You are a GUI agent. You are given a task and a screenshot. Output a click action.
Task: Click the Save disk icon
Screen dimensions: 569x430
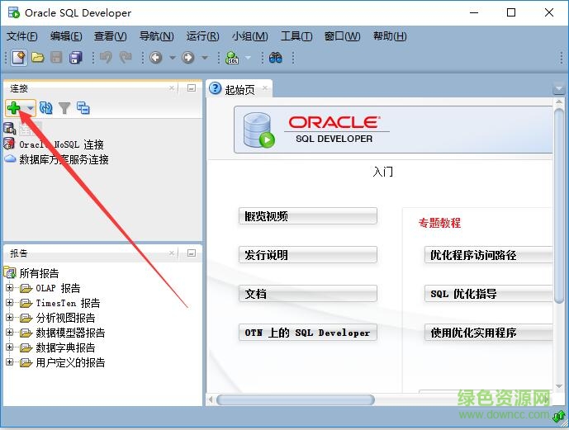[56, 57]
